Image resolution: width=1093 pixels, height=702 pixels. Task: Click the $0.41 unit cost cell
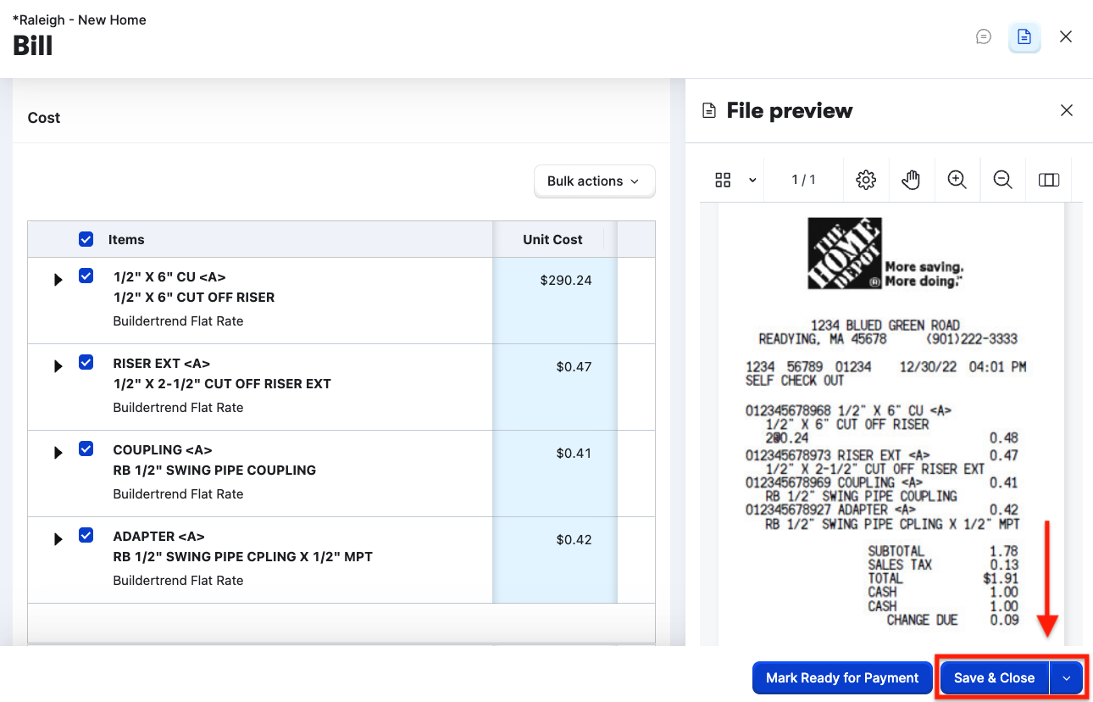tap(555, 474)
